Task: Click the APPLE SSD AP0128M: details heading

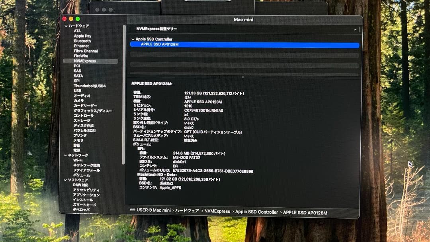Action: (x=152, y=84)
